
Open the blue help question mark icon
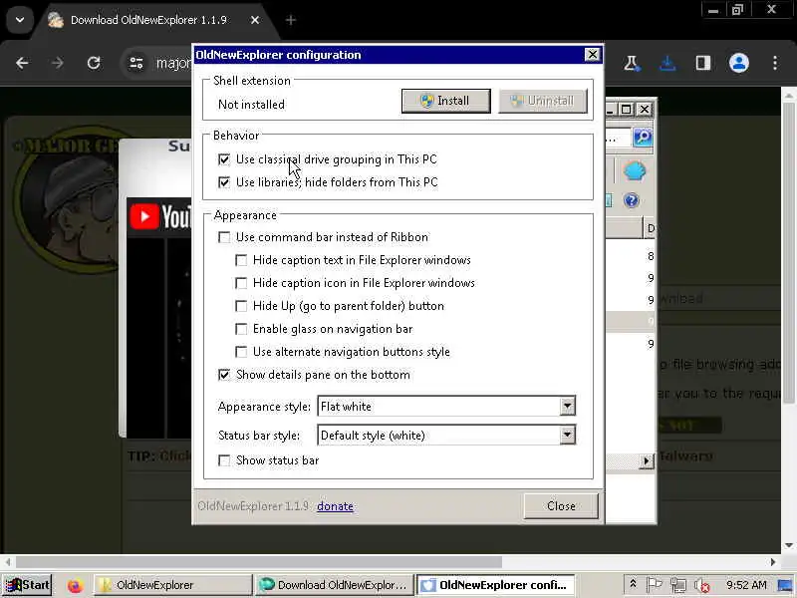coord(631,200)
